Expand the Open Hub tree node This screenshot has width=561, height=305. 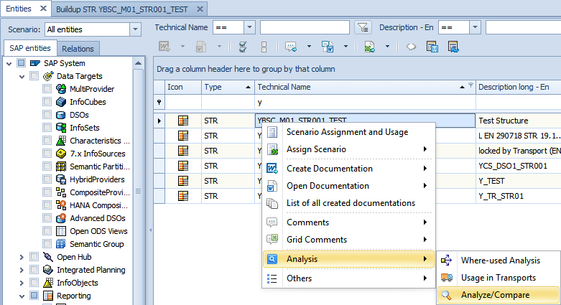pos(22,257)
